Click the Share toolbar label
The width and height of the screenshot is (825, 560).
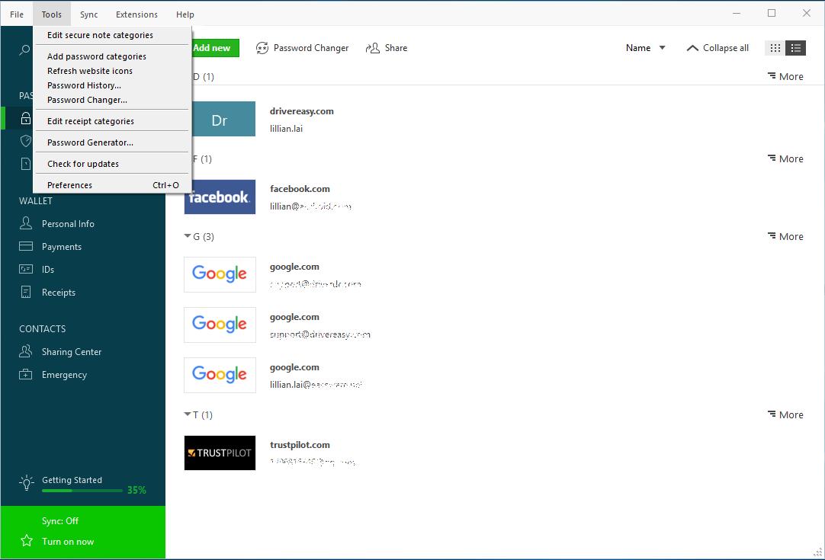396,48
